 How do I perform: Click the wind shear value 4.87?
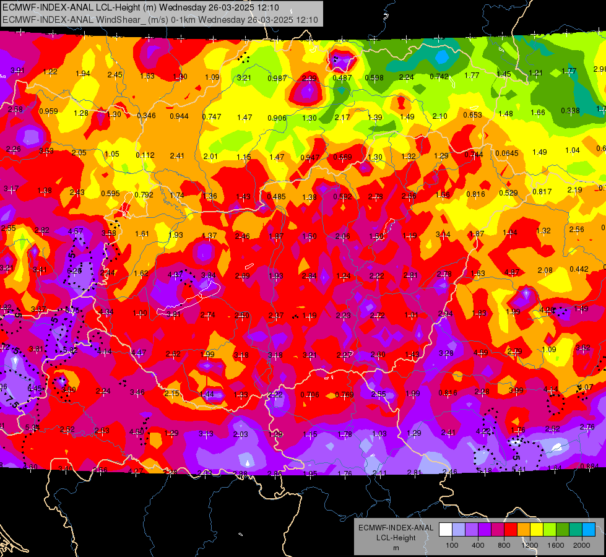[x=511, y=272]
